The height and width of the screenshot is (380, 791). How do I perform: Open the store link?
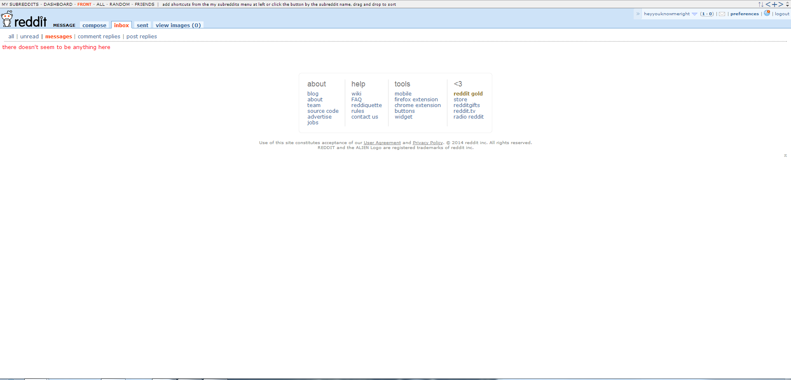point(460,100)
